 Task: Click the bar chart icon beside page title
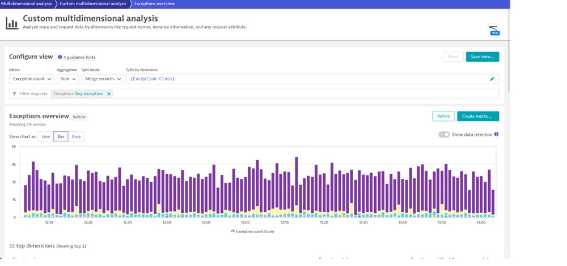(x=12, y=23)
